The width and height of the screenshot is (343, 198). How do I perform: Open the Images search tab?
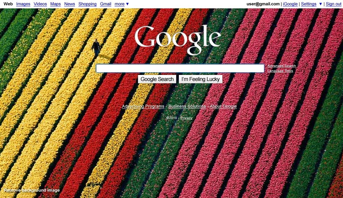coord(23,4)
